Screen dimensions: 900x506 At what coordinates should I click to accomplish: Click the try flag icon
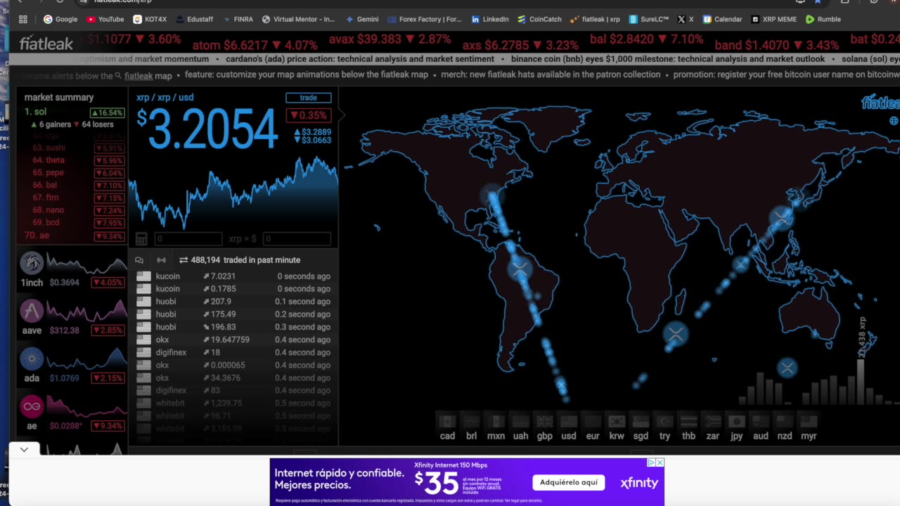click(x=664, y=422)
